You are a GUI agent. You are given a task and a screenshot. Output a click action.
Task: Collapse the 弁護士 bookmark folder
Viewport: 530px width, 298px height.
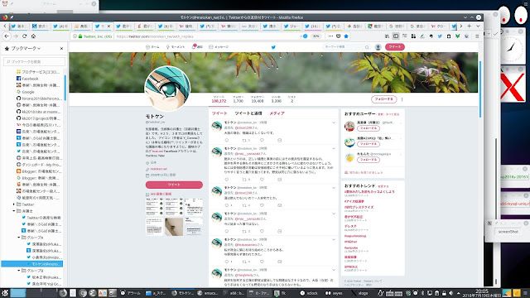pos(14,211)
